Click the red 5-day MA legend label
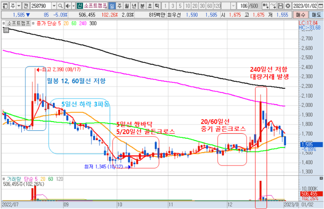Screen dimensions: 324x209 60,23
